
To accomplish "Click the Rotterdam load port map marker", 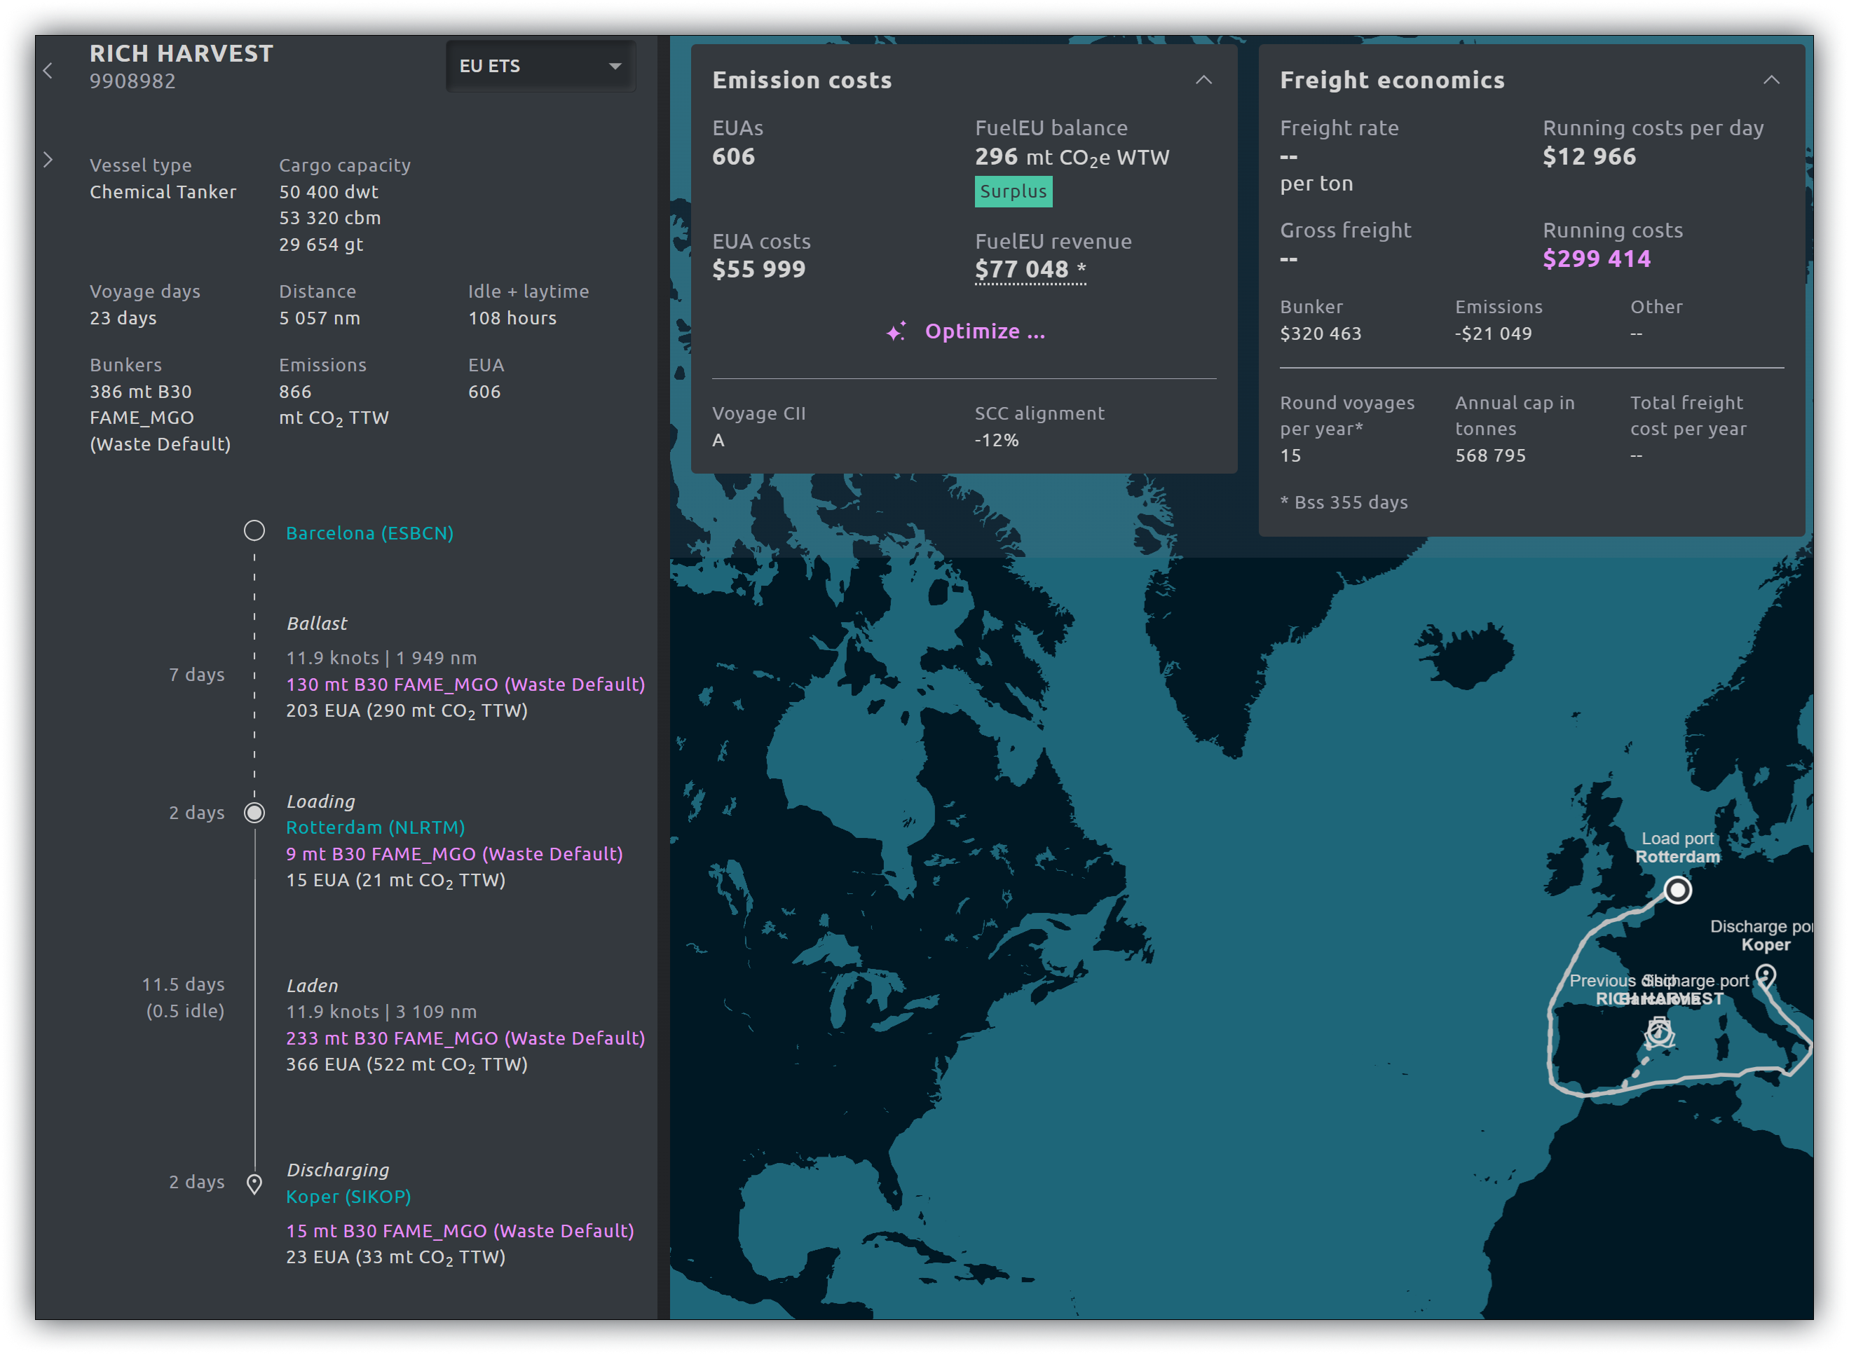I will (x=1677, y=890).
